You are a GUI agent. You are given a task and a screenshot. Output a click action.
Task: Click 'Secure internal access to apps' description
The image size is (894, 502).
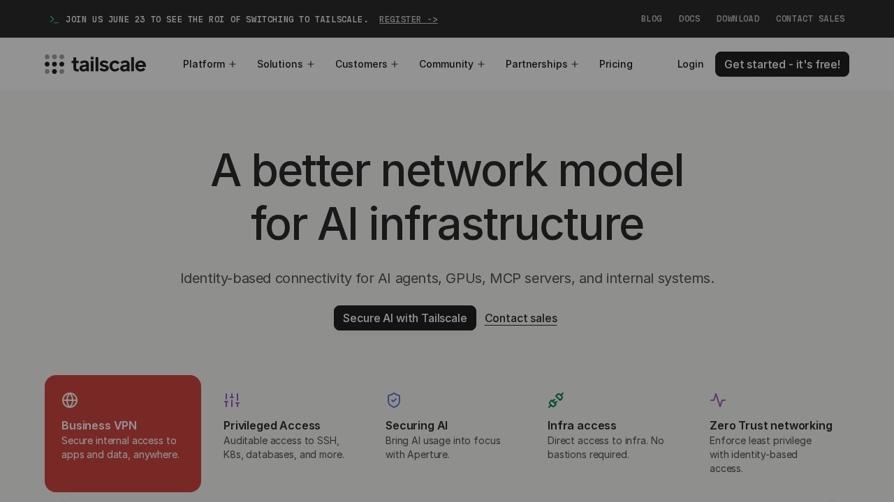coord(120,448)
